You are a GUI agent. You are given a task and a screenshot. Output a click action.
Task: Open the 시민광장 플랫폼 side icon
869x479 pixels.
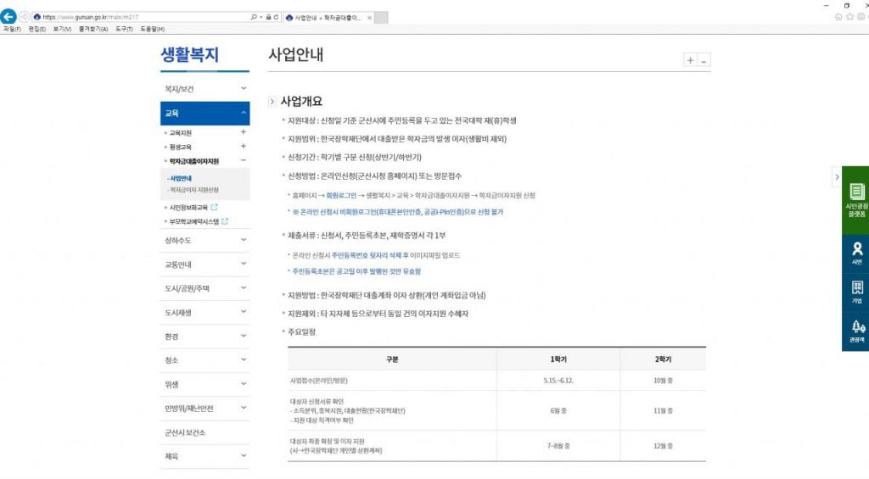tap(855, 199)
